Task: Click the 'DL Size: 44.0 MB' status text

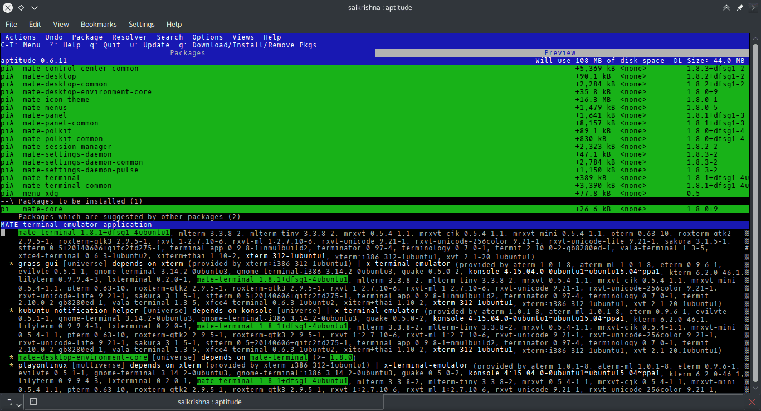Action: point(709,61)
